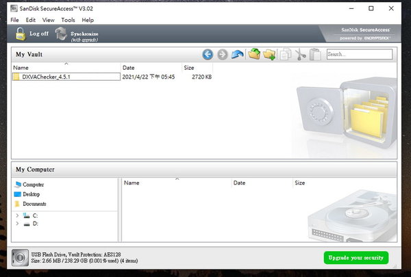Screen dimensions: 411x277
Task: Click the USB Flash Drive vault protection text
Action: click(x=76, y=254)
